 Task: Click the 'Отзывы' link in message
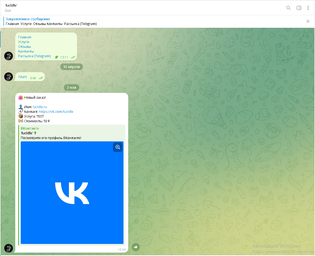(24, 46)
